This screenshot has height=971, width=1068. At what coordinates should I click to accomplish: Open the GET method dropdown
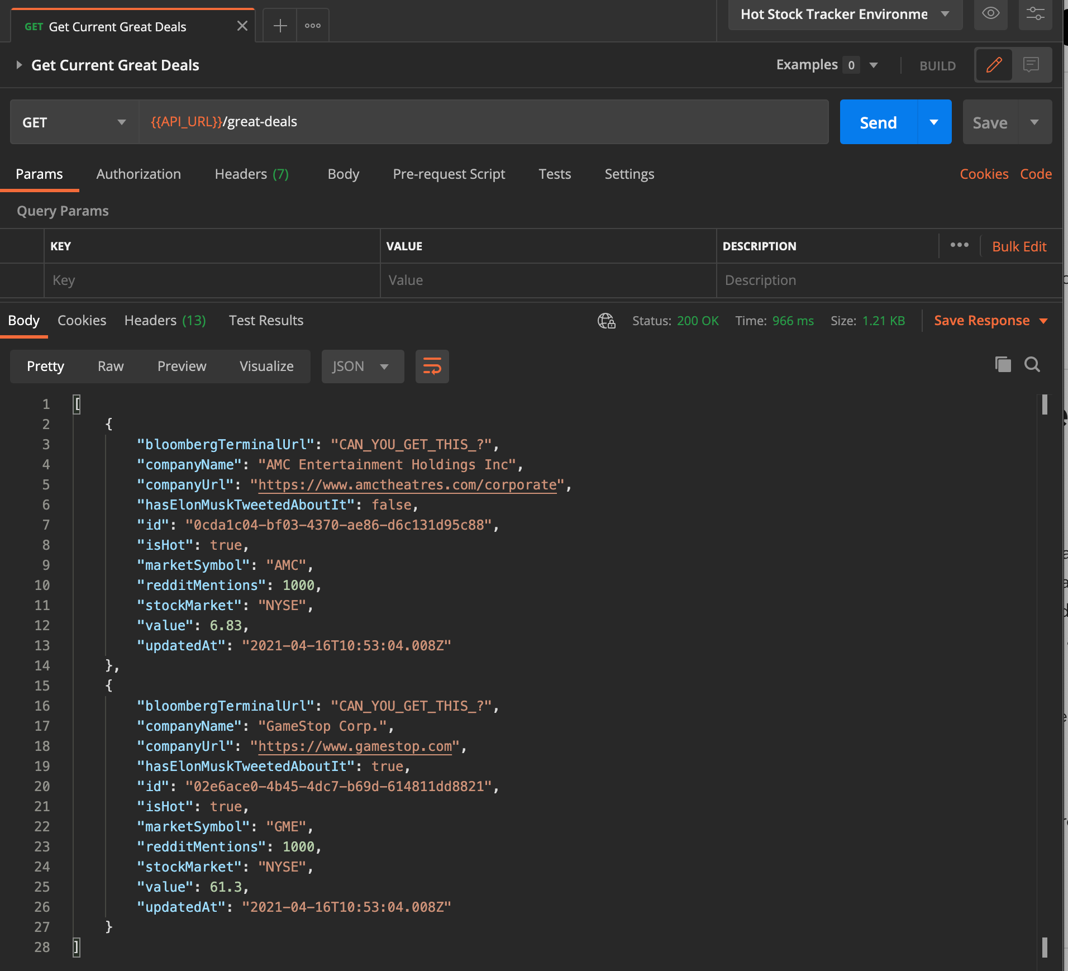coord(74,122)
